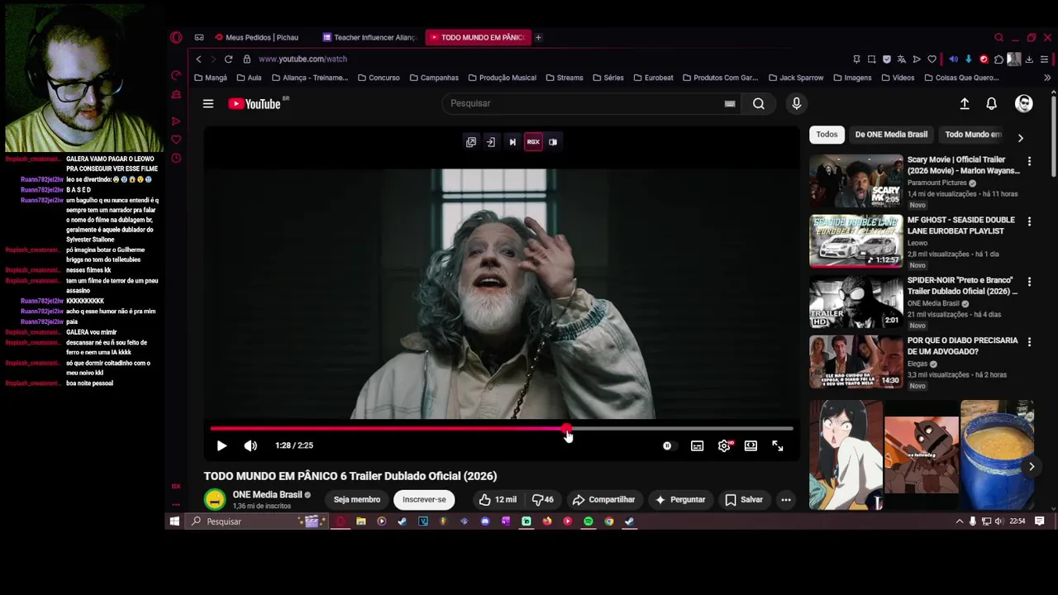The height and width of the screenshot is (595, 1058).
Task: Mute the video volume
Action: (x=250, y=445)
